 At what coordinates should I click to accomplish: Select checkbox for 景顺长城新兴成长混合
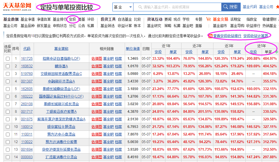[x=8, y=104]
